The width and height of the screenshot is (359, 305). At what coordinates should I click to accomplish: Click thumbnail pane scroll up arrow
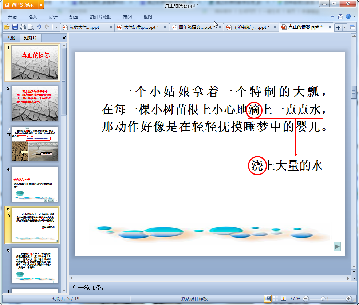(64, 46)
